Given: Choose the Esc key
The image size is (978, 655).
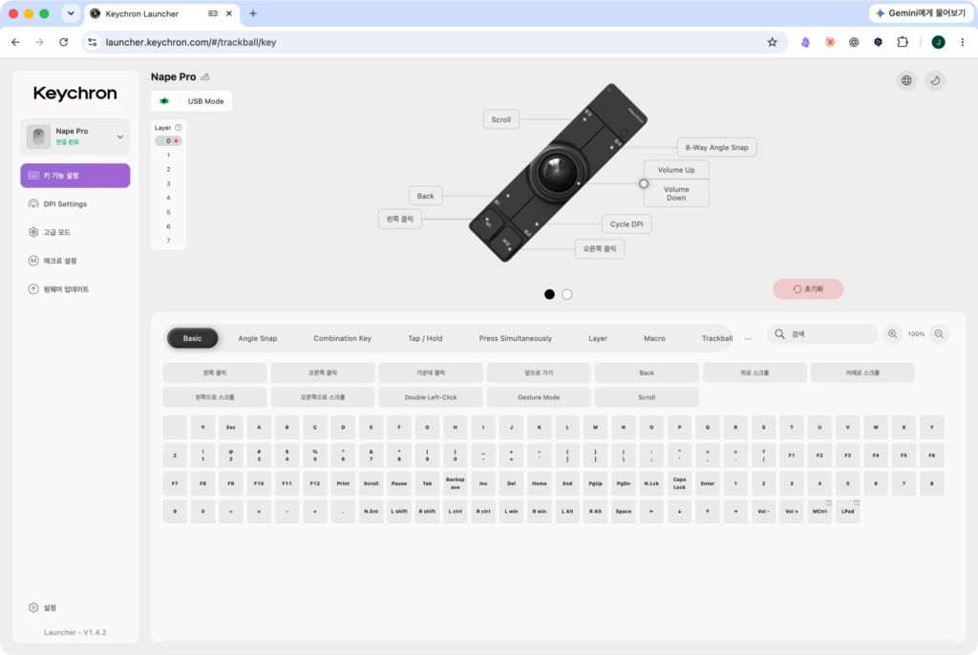Looking at the screenshot, I should click(231, 428).
